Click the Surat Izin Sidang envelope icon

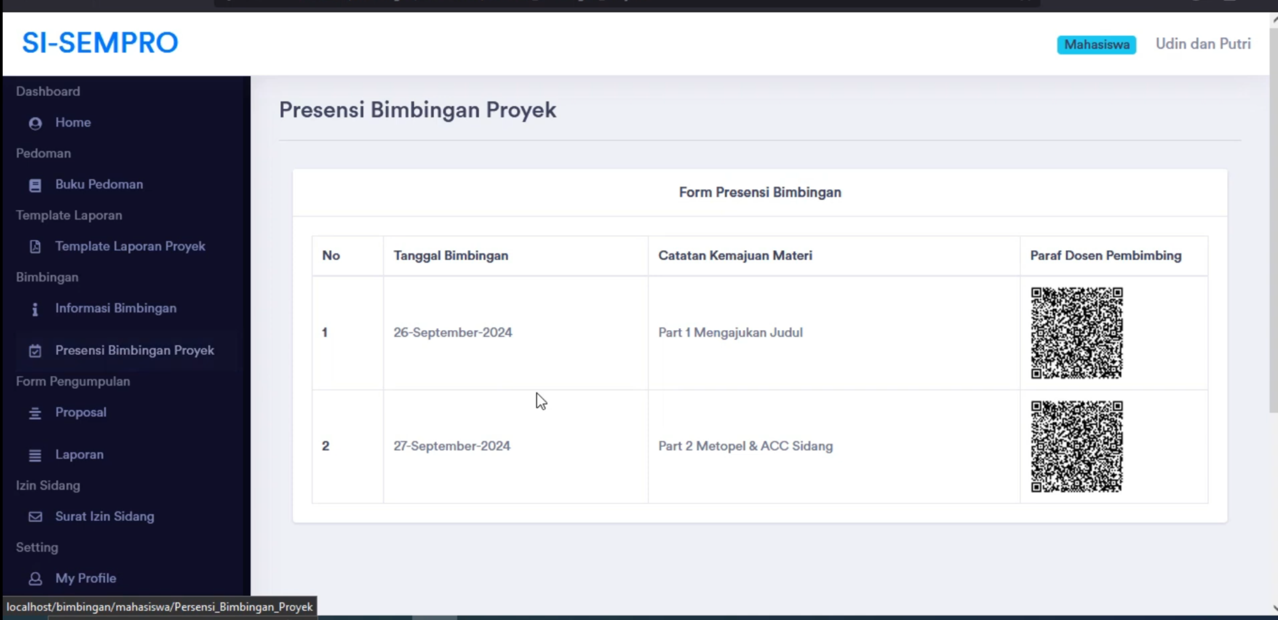point(35,516)
